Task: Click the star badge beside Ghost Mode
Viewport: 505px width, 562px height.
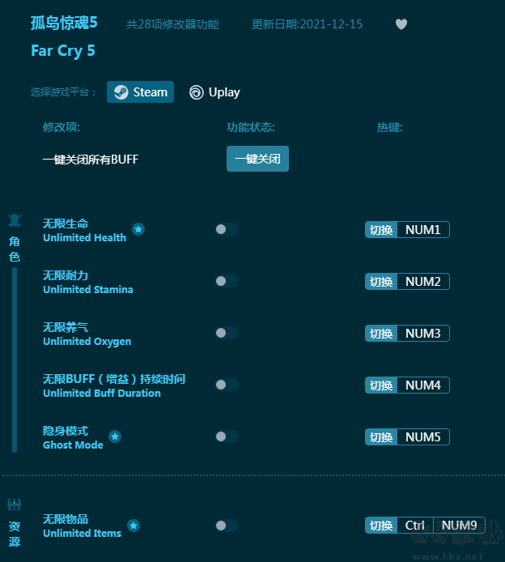Action: (x=115, y=436)
